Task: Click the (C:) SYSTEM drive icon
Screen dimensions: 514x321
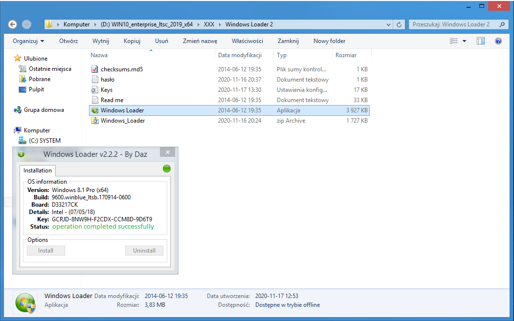Action: (22, 141)
